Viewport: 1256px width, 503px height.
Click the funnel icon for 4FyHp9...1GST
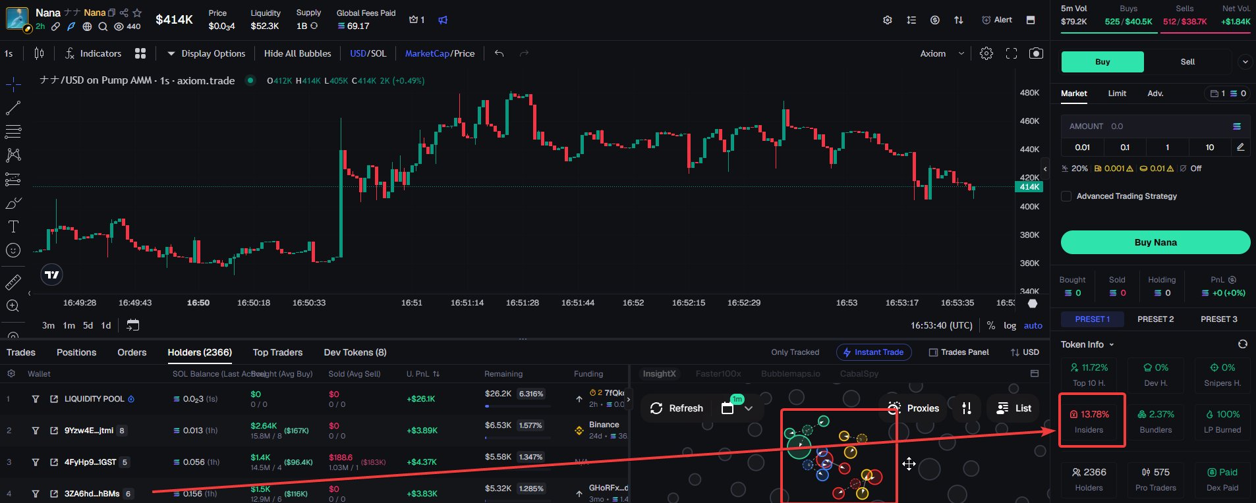point(36,462)
